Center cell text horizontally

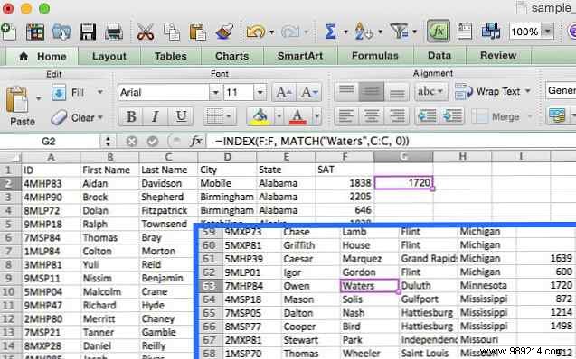[x=372, y=116]
